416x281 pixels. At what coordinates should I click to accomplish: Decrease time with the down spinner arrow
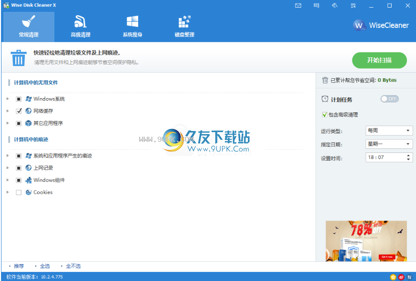pos(408,160)
